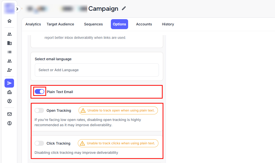This screenshot has width=275, height=163.
Task: Click the open tracking plain text warning badge
Action: [118, 110]
